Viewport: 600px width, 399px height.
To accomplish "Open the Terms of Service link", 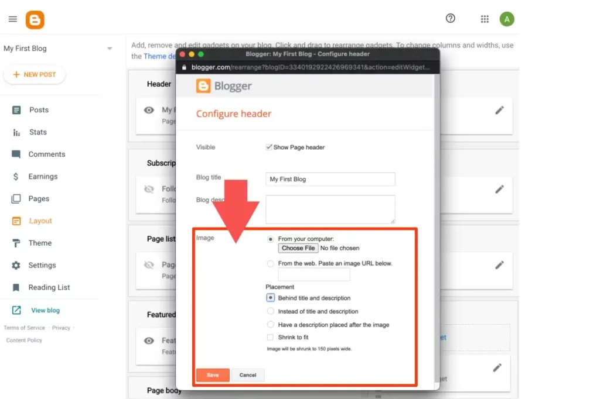I will pyautogui.click(x=24, y=328).
